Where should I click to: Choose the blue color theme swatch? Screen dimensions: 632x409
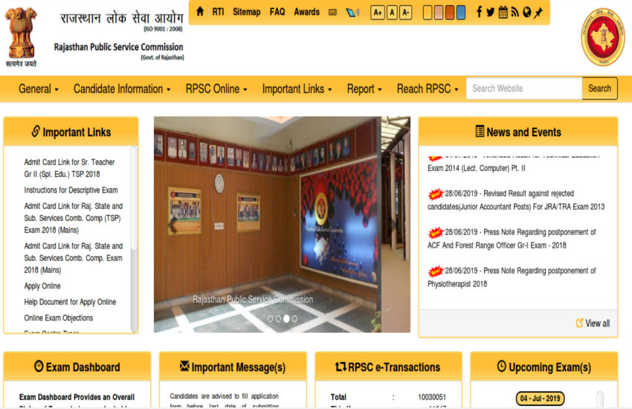pos(461,12)
